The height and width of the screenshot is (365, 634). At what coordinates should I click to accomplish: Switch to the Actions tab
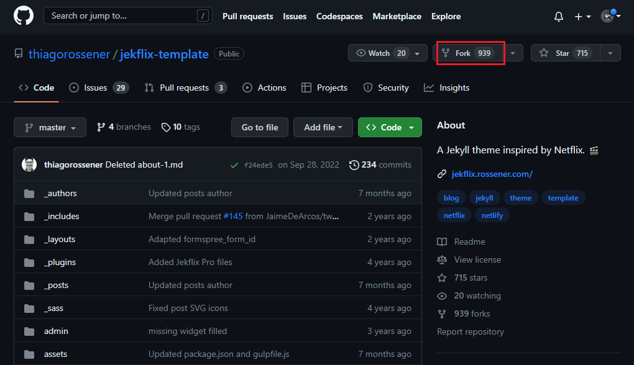tap(264, 88)
